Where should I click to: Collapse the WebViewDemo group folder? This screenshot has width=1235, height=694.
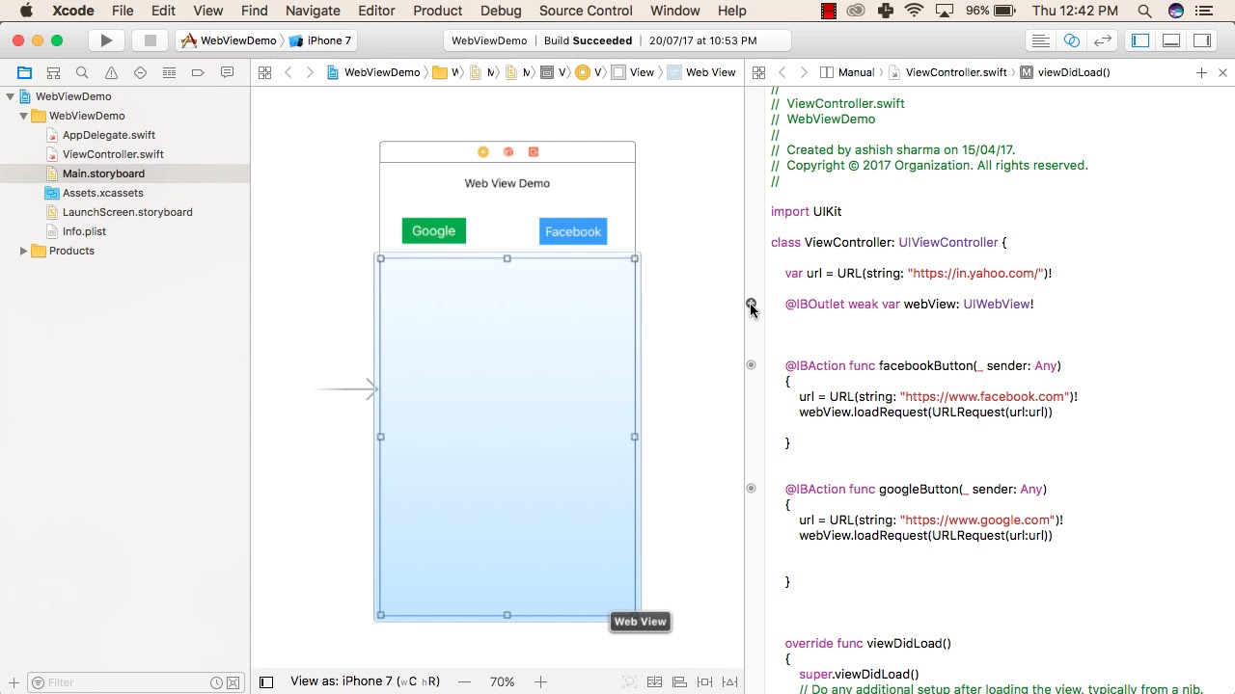pyautogui.click(x=23, y=116)
